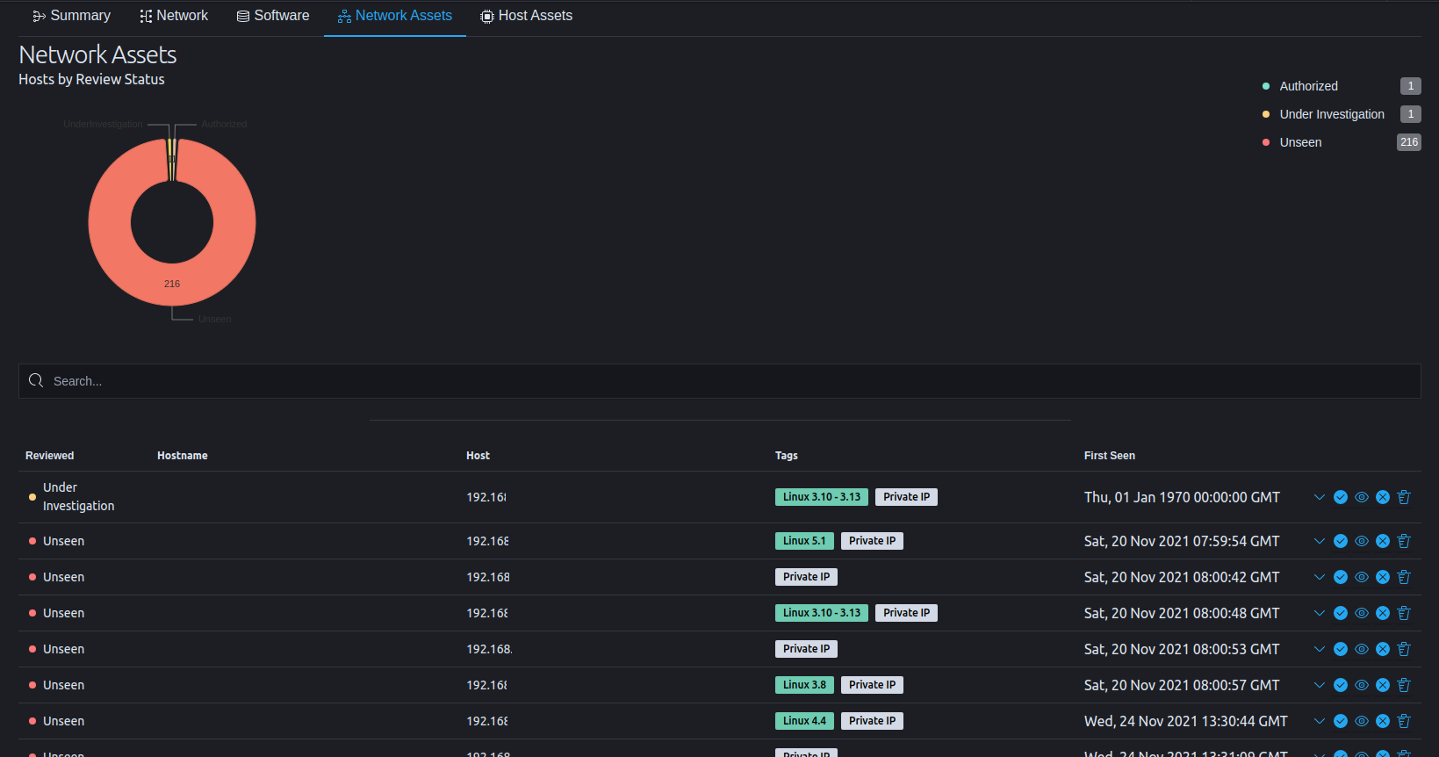Click eye icon for 13:30:44 host

click(1362, 721)
